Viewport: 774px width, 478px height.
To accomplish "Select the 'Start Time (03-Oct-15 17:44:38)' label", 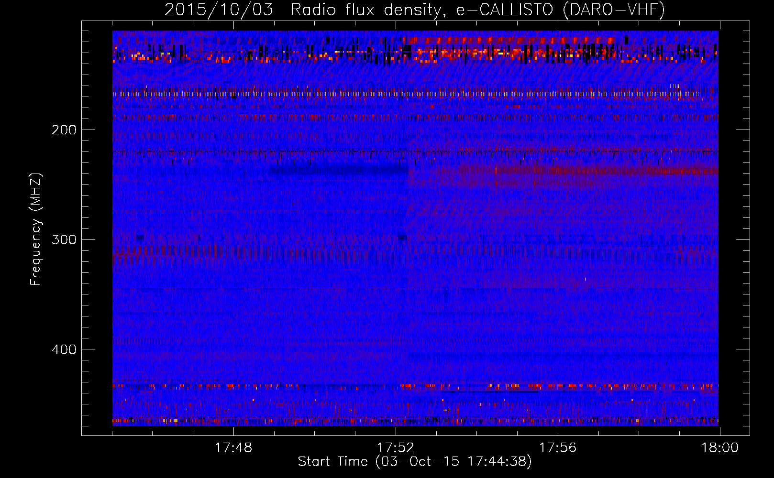I will coord(415,462).
